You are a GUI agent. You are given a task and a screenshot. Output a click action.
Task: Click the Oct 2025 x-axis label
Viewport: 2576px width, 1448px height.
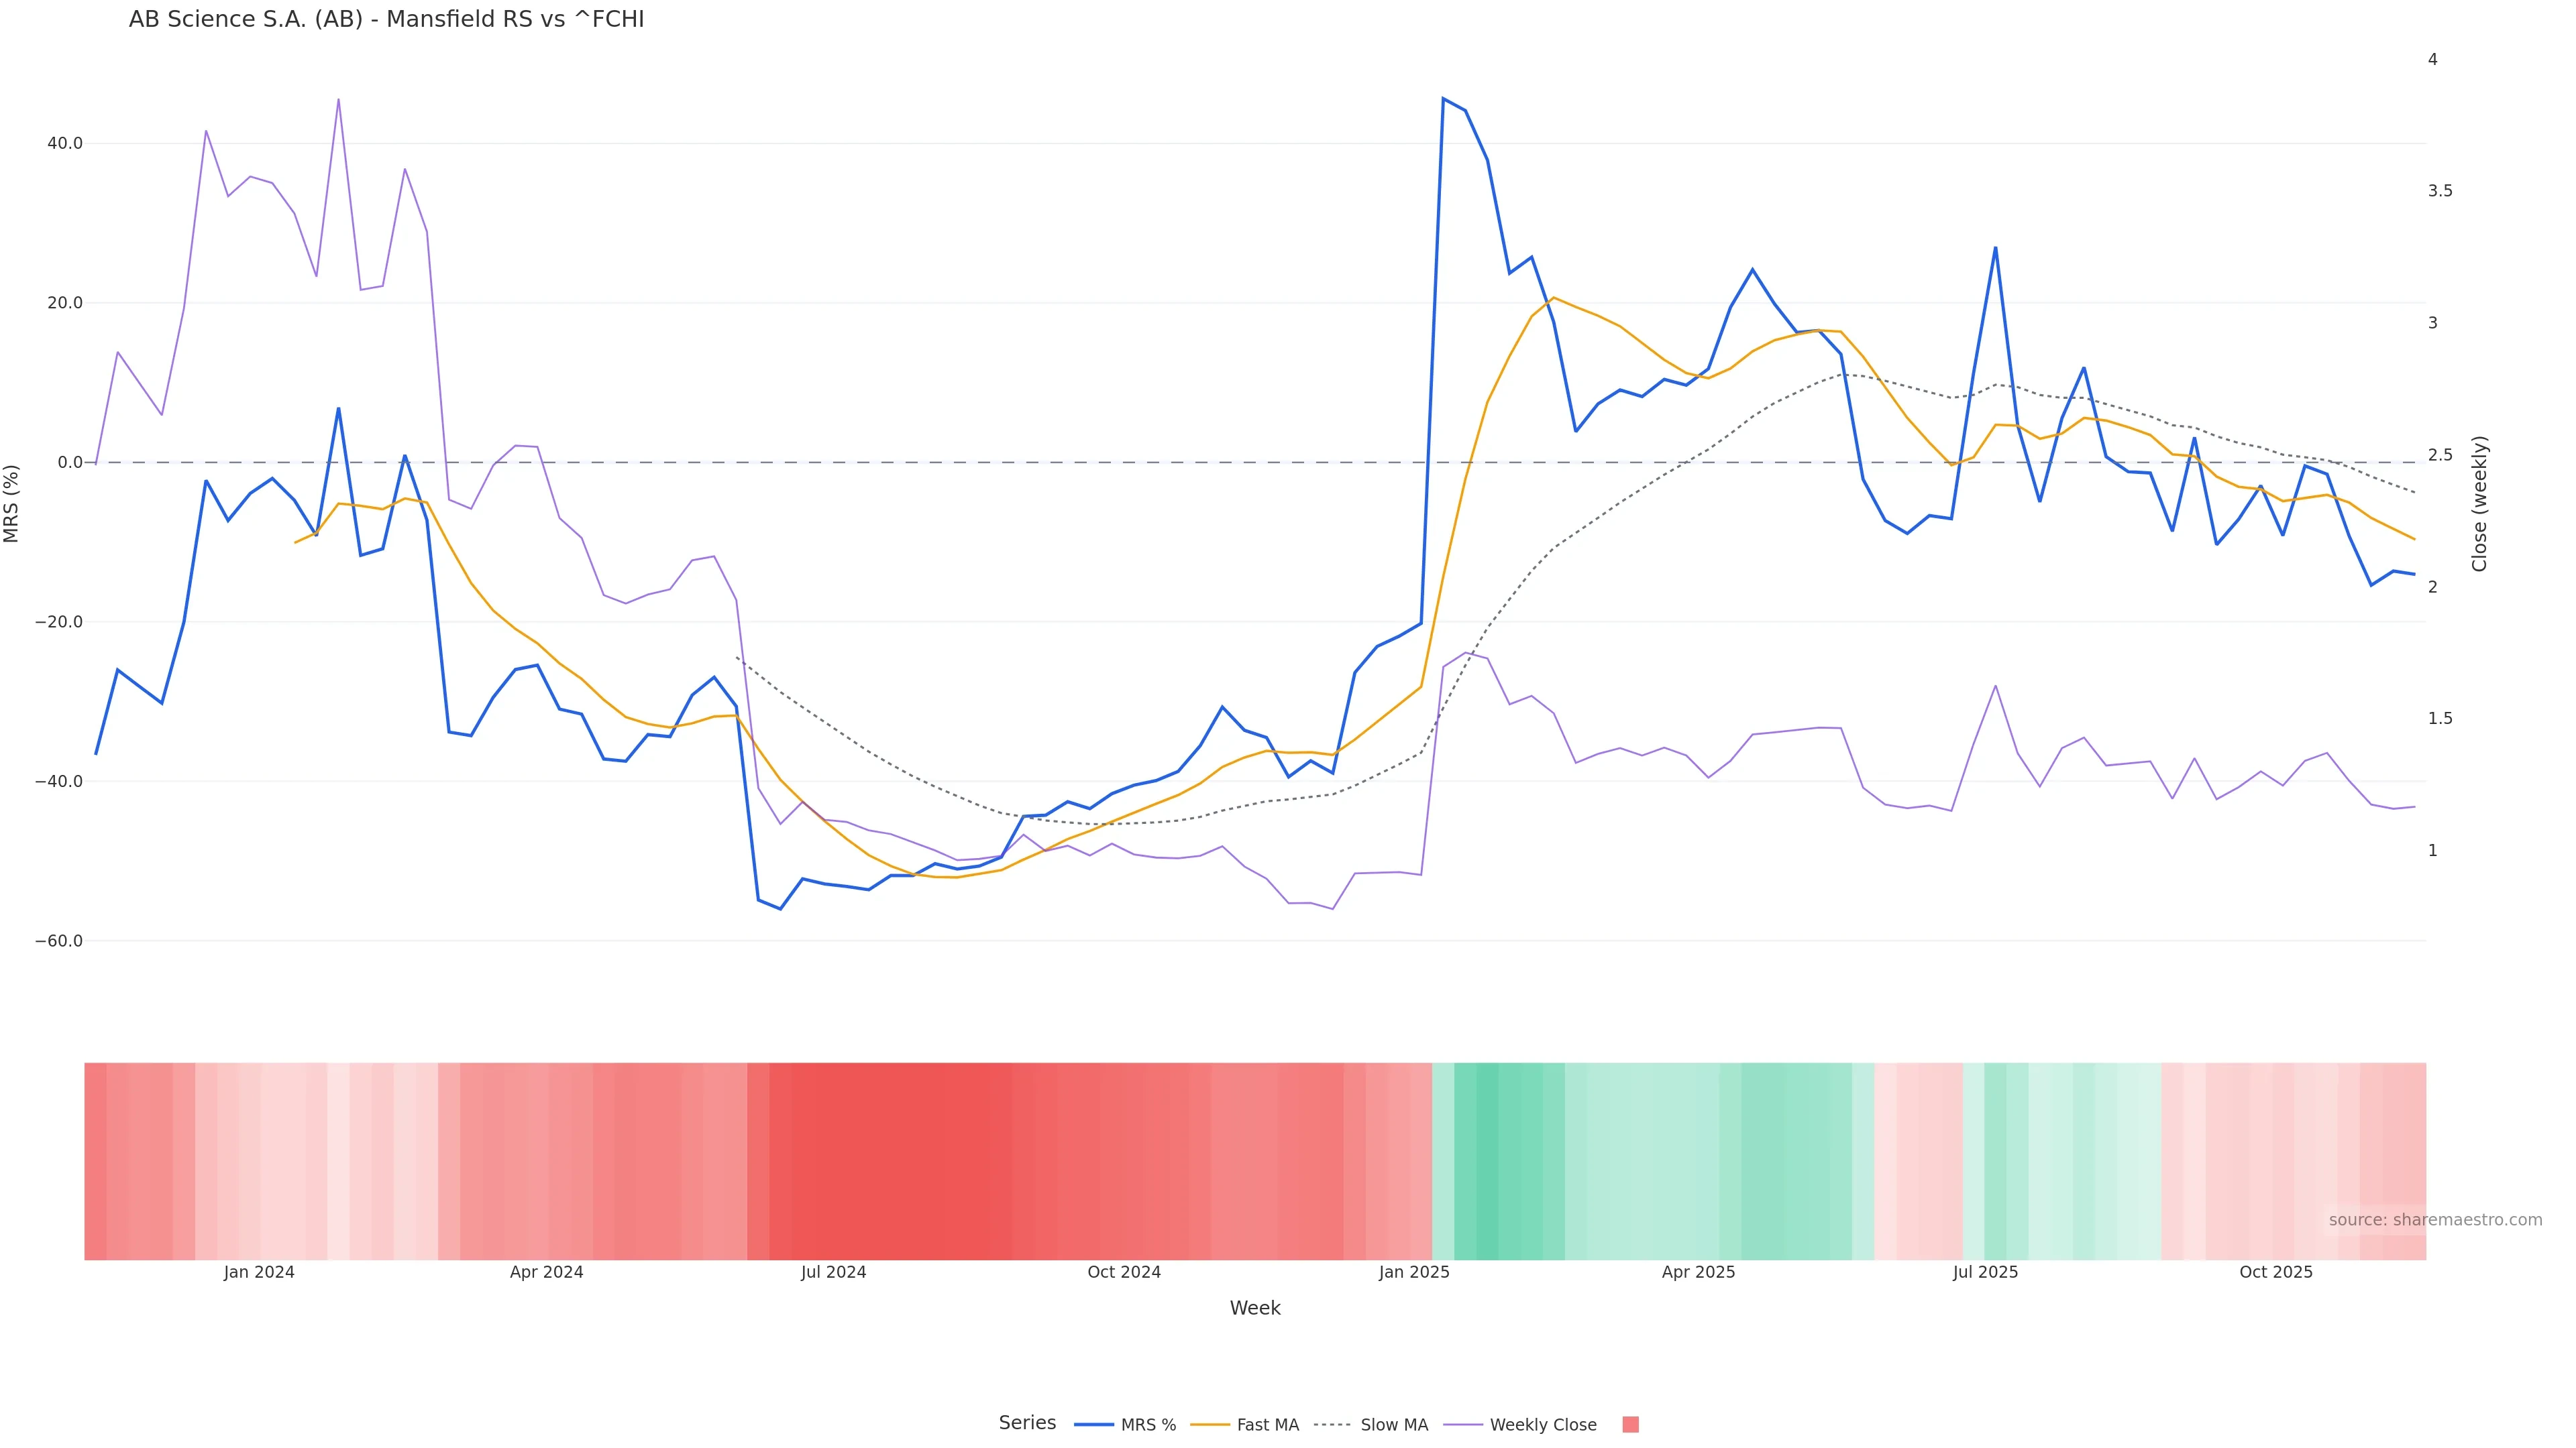2275,1272
